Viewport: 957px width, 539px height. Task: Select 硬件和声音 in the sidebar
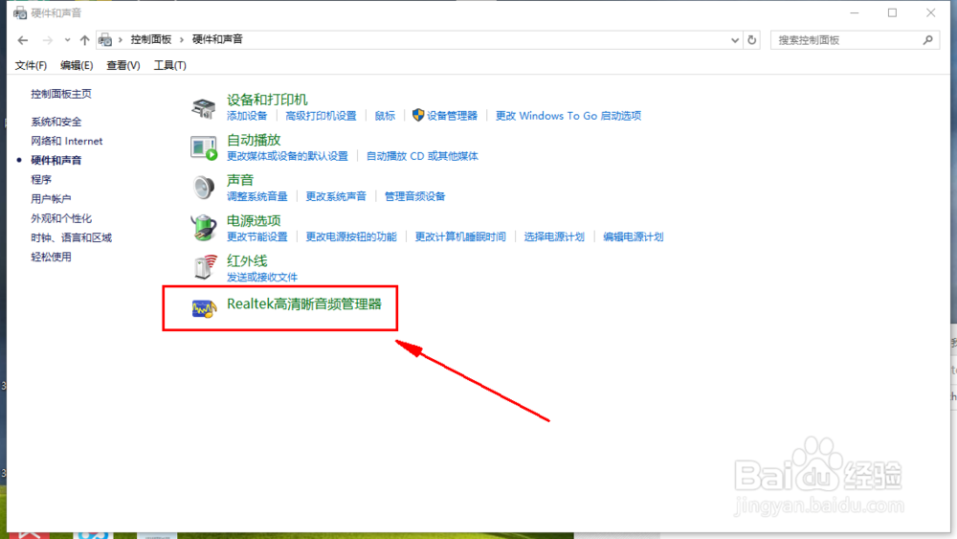pos(56,161)
